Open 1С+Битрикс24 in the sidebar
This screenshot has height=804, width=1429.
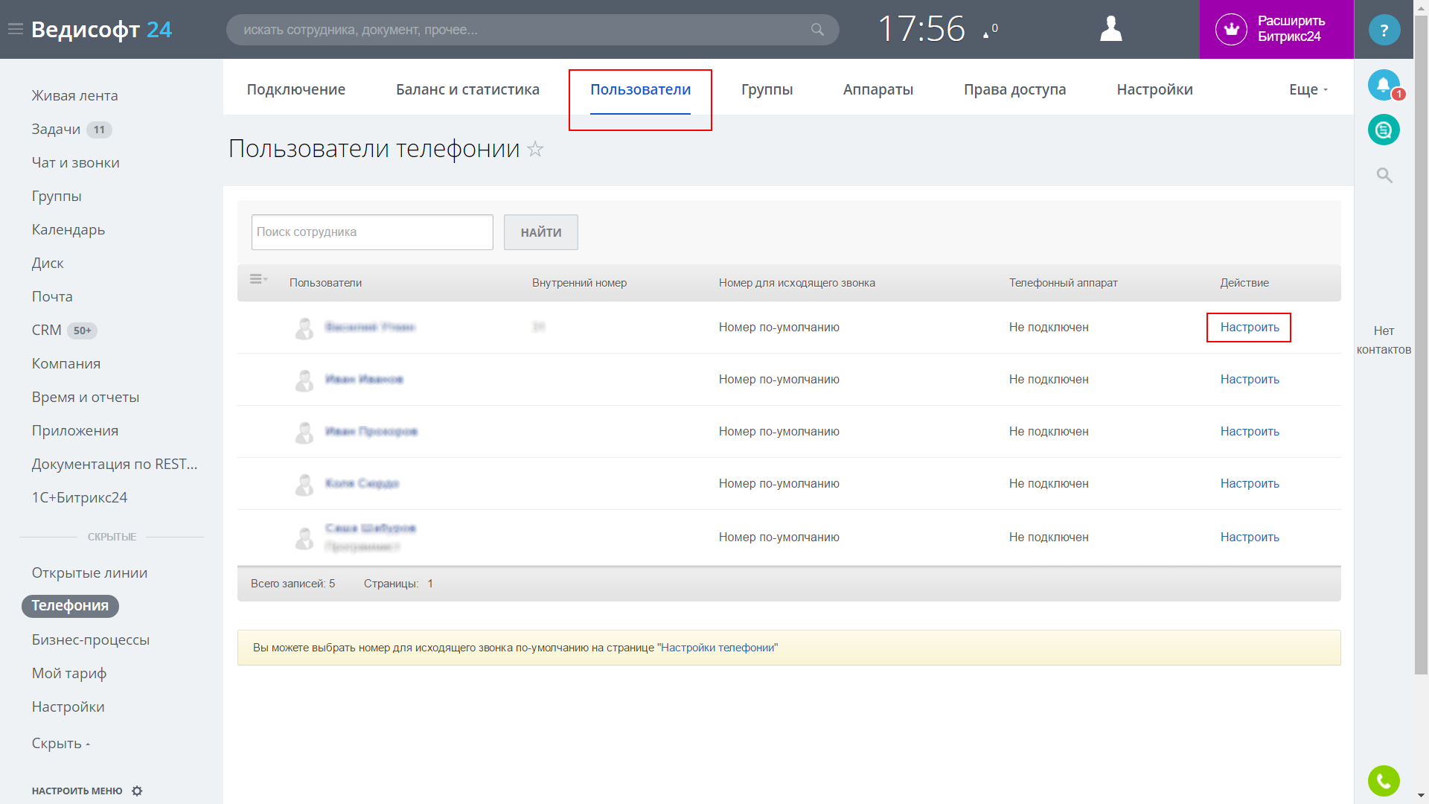coord(79,497)
